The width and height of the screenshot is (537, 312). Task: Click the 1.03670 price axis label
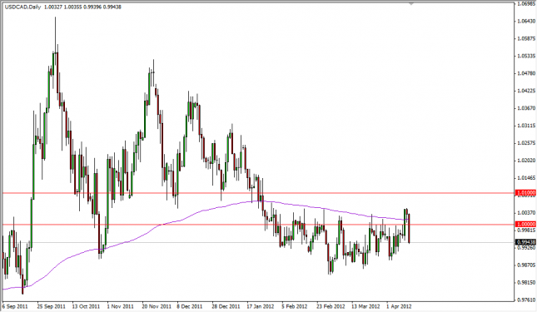click(526, 108)
